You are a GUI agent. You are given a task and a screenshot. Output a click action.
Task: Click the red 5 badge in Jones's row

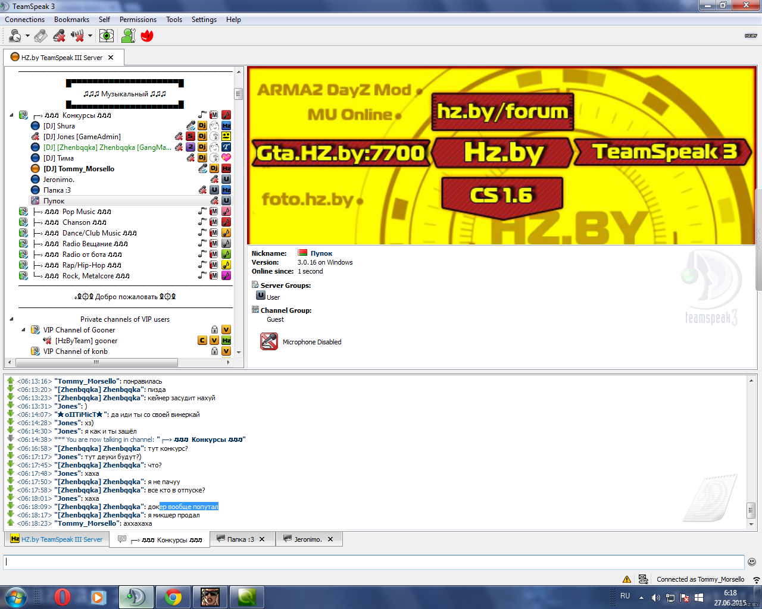coord(190,136)
